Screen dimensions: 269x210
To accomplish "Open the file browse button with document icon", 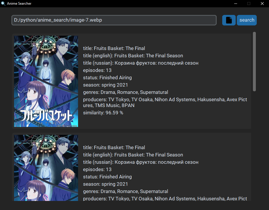I will [x=229, y=20].
